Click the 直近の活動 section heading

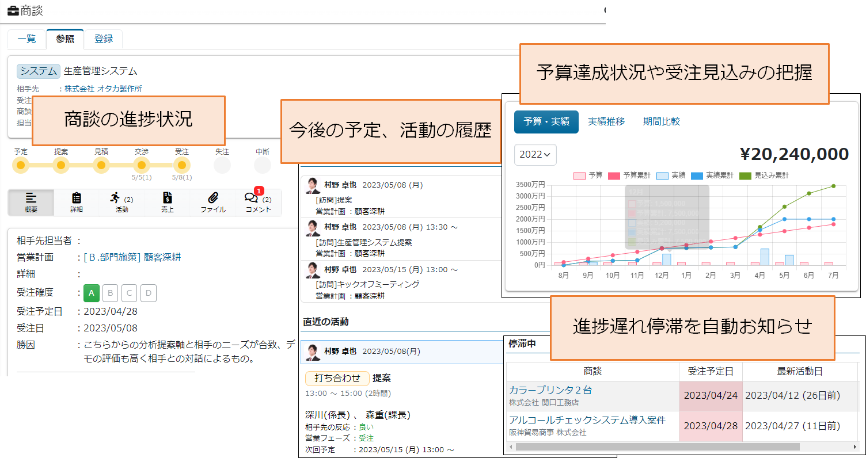326,322
